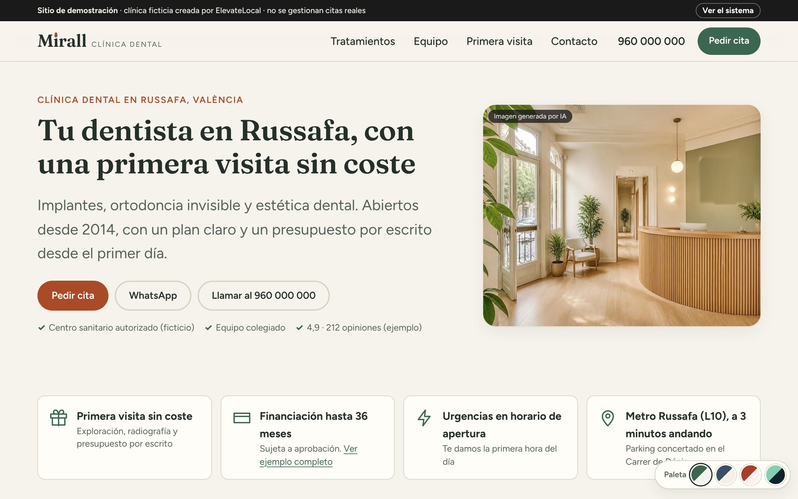Click the Clínica Dental en Russafa, València eyebrow

coord(140,100)
